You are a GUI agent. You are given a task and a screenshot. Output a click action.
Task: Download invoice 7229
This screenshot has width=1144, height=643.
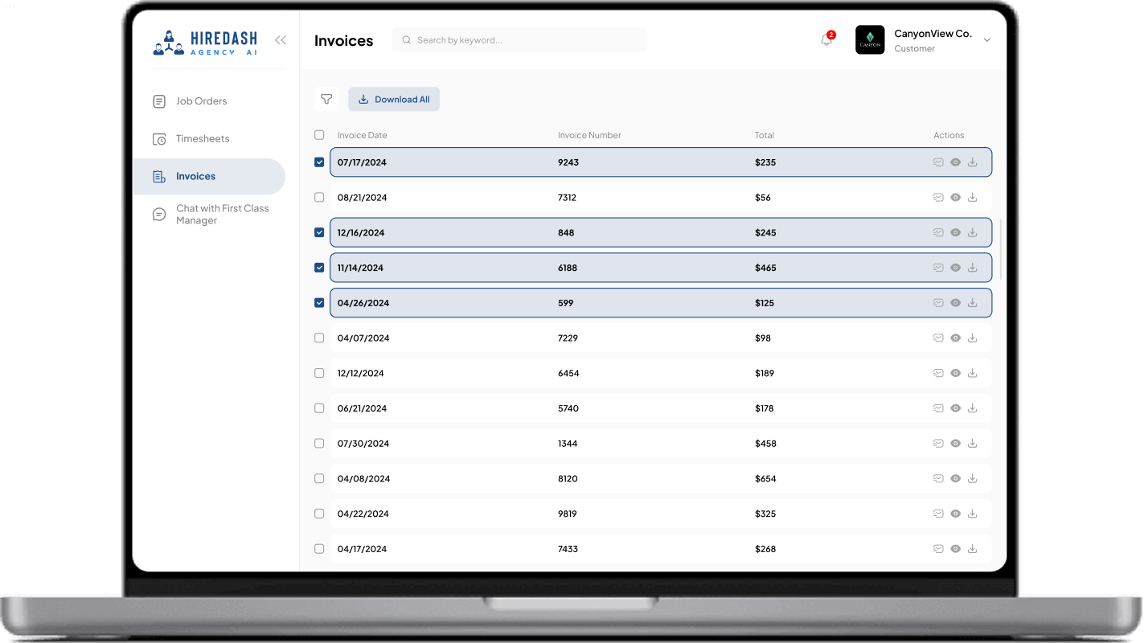click(973, 338)
